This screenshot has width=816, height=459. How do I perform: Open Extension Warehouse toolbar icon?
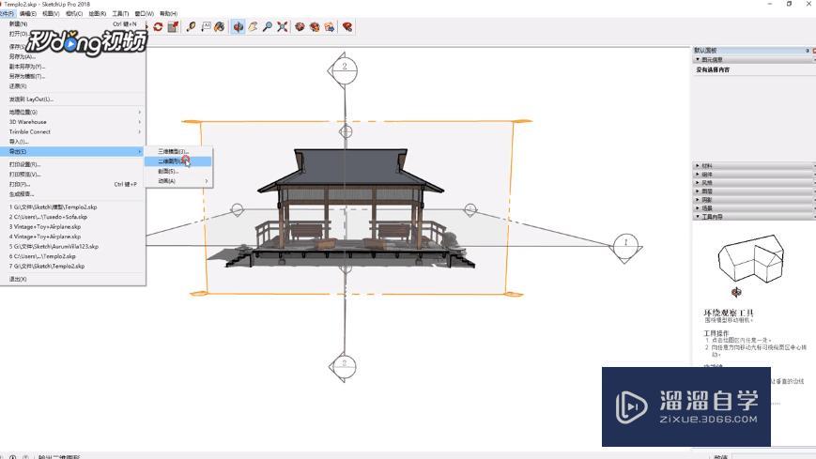click(x=315, y=26)
